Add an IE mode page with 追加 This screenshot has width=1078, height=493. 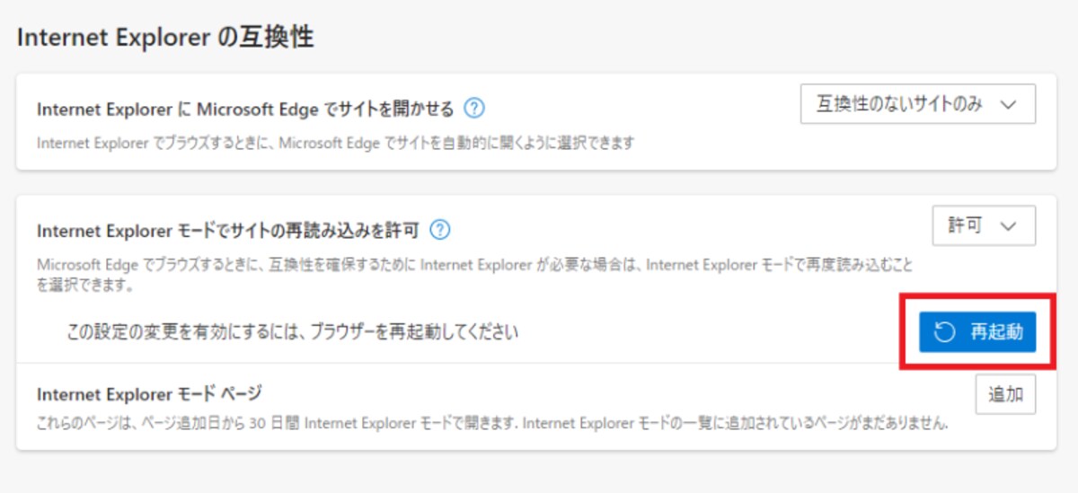pos(1005,394)
